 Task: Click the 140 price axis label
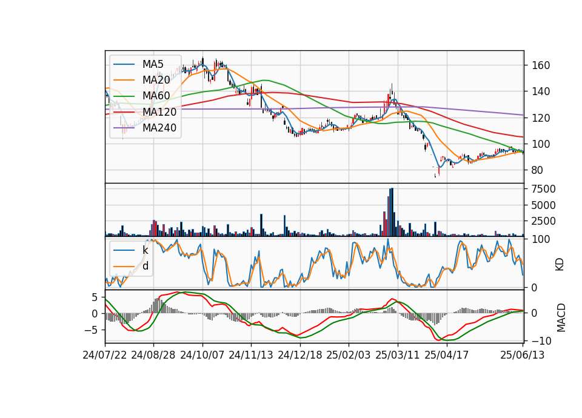pos(541,91)
